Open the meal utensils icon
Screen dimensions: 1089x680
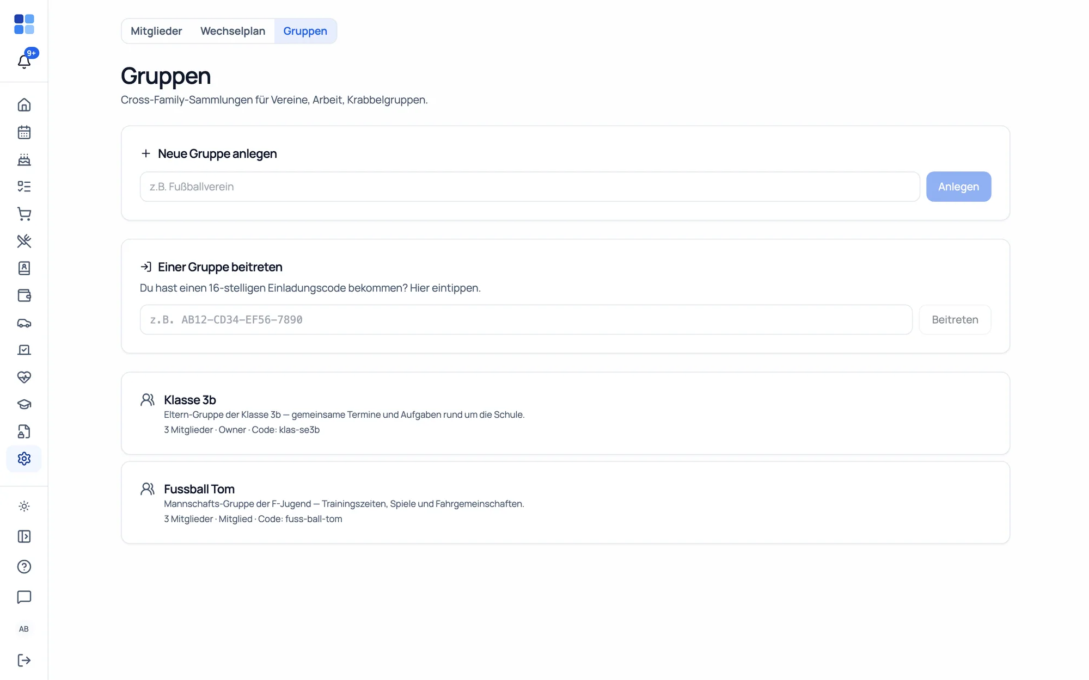click(24, 241)
